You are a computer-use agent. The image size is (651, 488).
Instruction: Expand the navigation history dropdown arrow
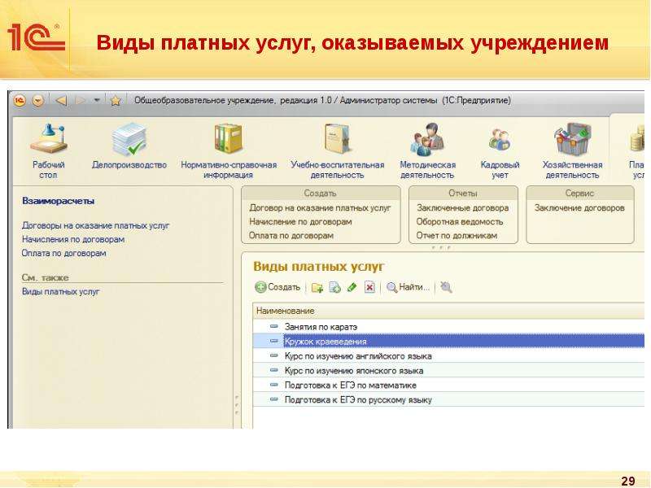point(97,100)
